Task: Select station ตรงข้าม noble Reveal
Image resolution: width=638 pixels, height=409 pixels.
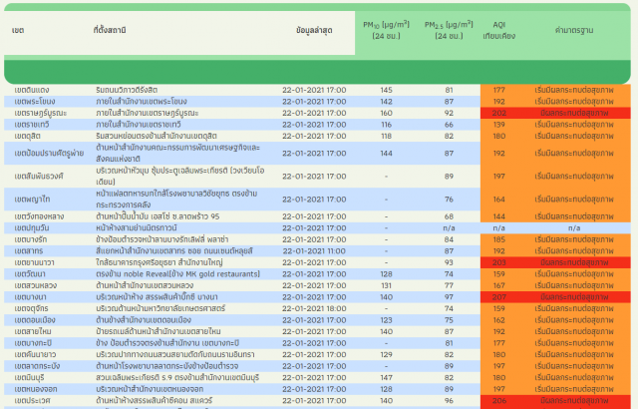Action: tap(177, 274)
